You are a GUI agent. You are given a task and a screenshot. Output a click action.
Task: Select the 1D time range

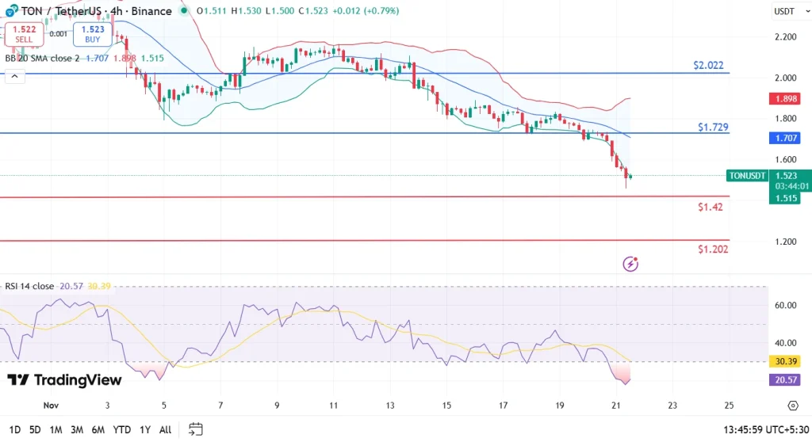(x=13, y=429)
